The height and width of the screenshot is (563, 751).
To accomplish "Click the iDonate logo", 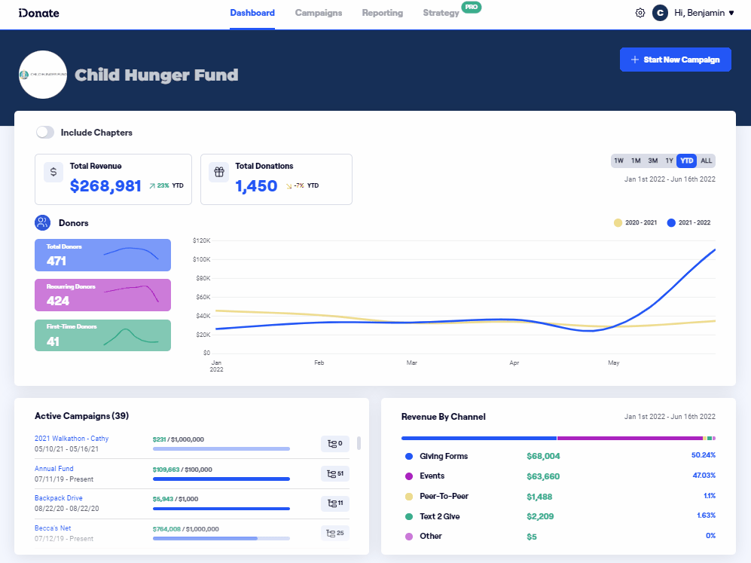I will tap(38, 13).
